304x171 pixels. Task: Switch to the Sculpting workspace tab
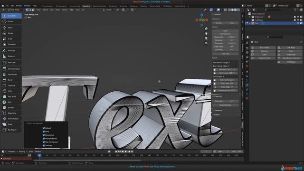(x=133, y=6)
